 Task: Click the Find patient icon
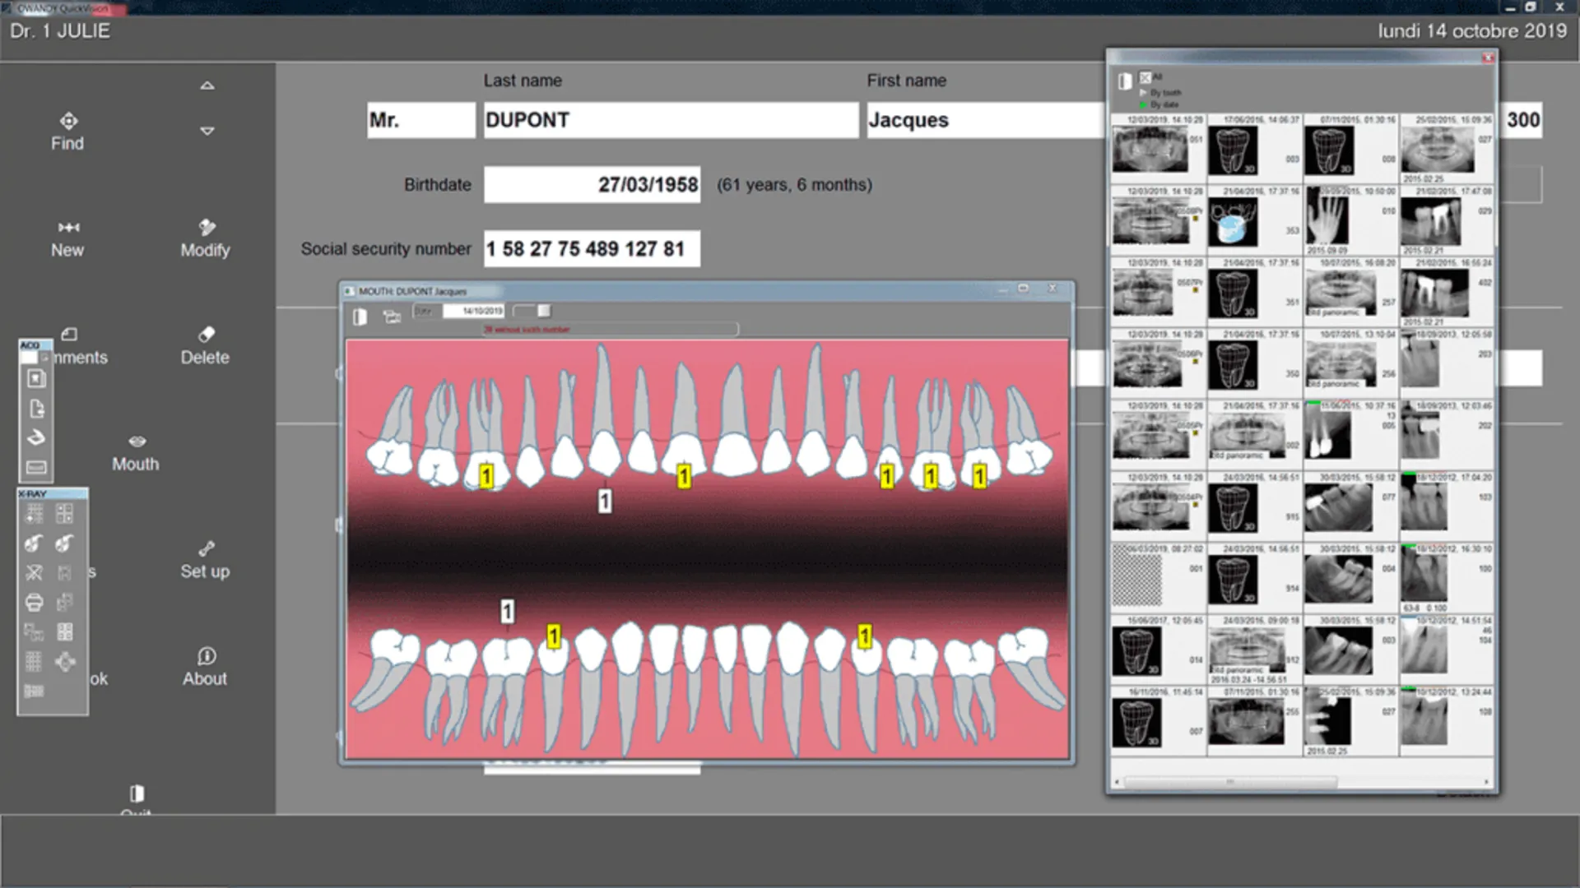pos(68,122)
